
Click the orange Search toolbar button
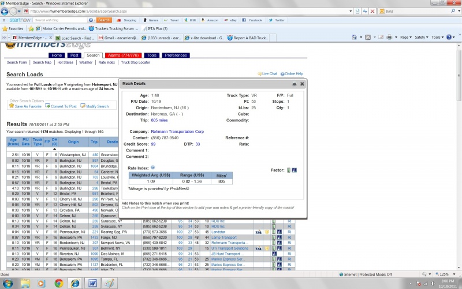[104, 20]
